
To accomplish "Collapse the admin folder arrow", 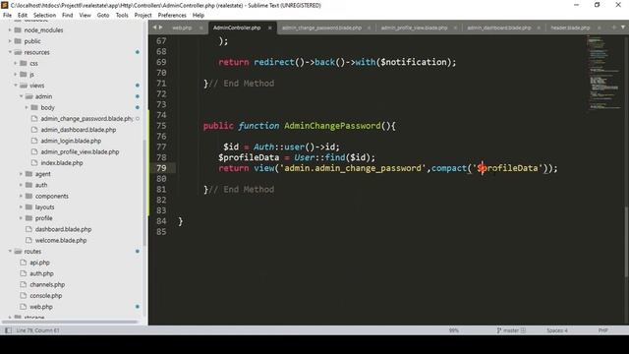I will tap(22, 96).
